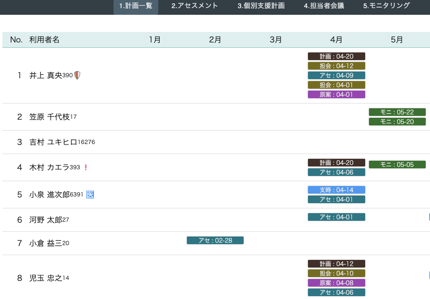Select user name 河野 太郎

click(x=45, y=220)
